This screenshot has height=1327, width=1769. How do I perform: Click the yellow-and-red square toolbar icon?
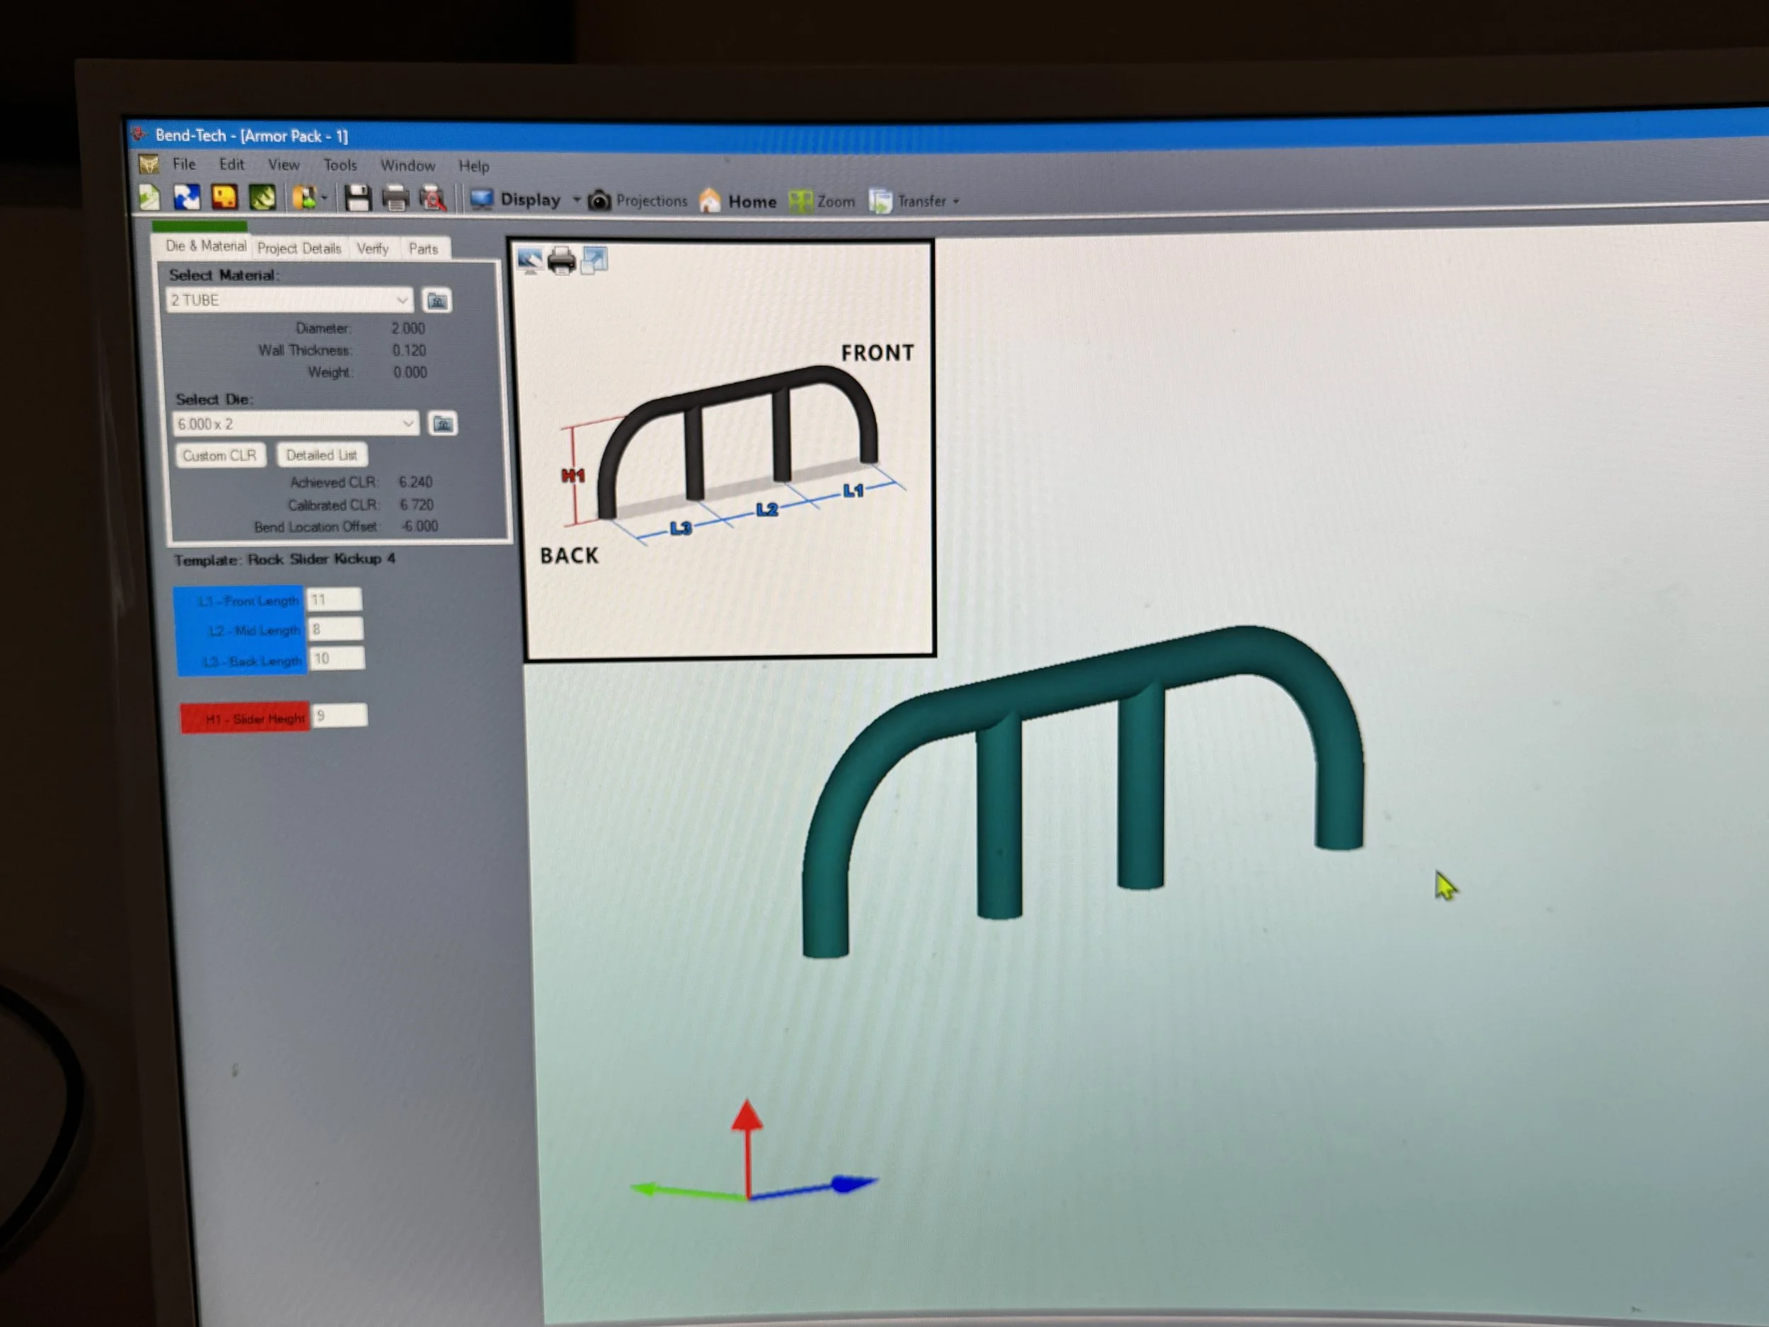click(224, 197)
